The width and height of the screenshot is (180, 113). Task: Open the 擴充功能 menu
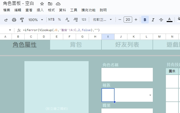point(88,10)
